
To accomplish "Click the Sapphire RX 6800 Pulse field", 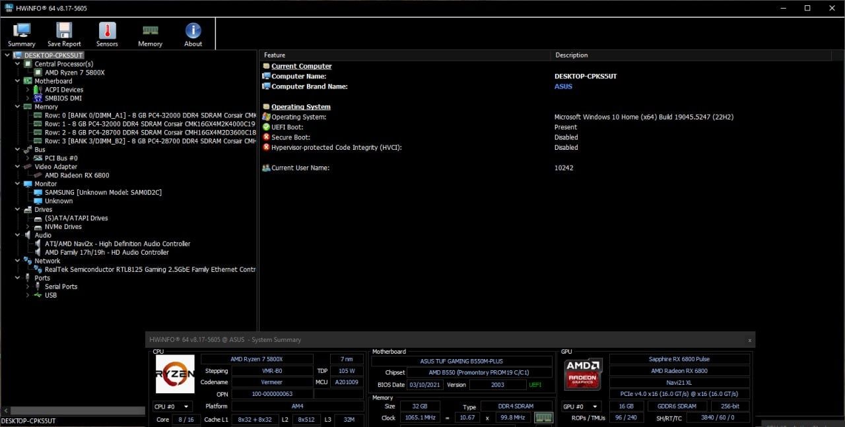I will click(679, 359).
